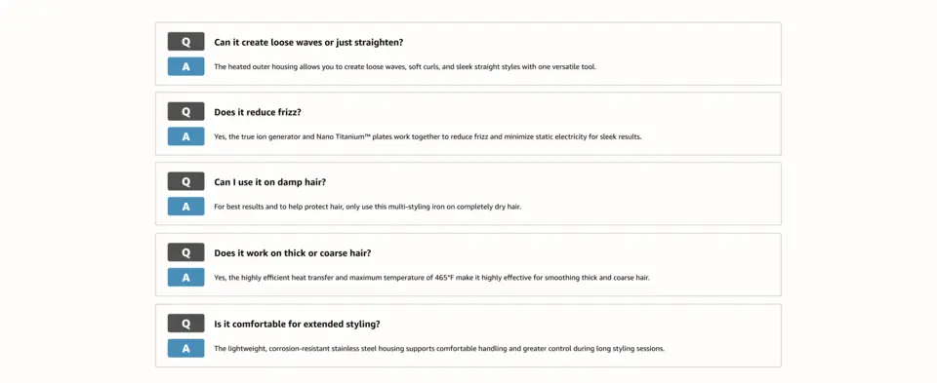Select the 'Does it reduce frizz?' question
The width and height of the screenshot is (937, 383).
point(258,112)
